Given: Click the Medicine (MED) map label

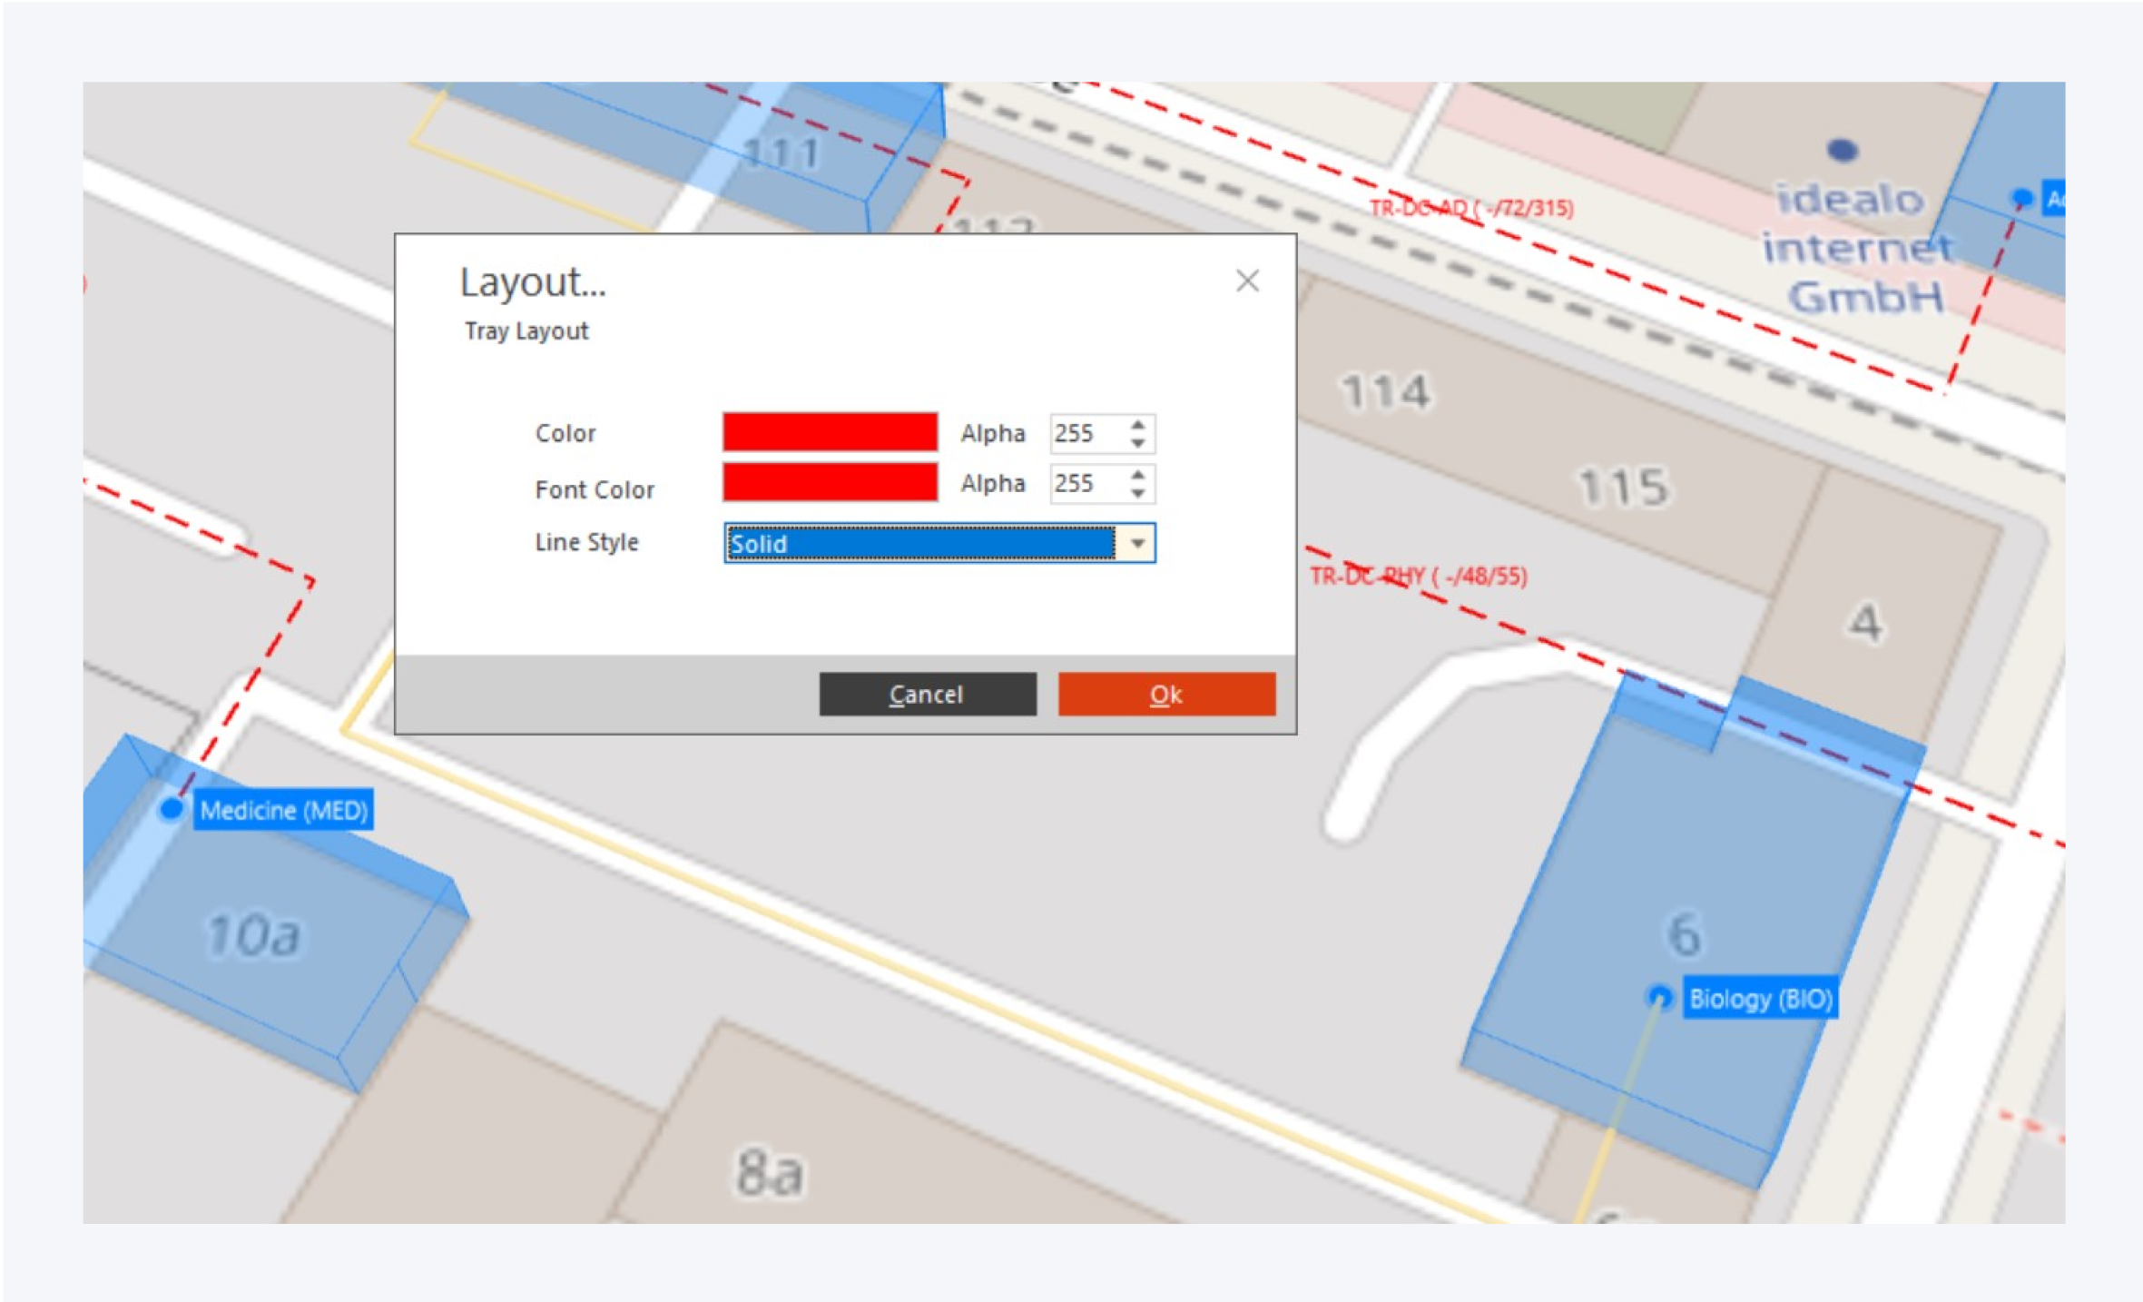Looking at the screenshot, I should click(x=283, y=810).
